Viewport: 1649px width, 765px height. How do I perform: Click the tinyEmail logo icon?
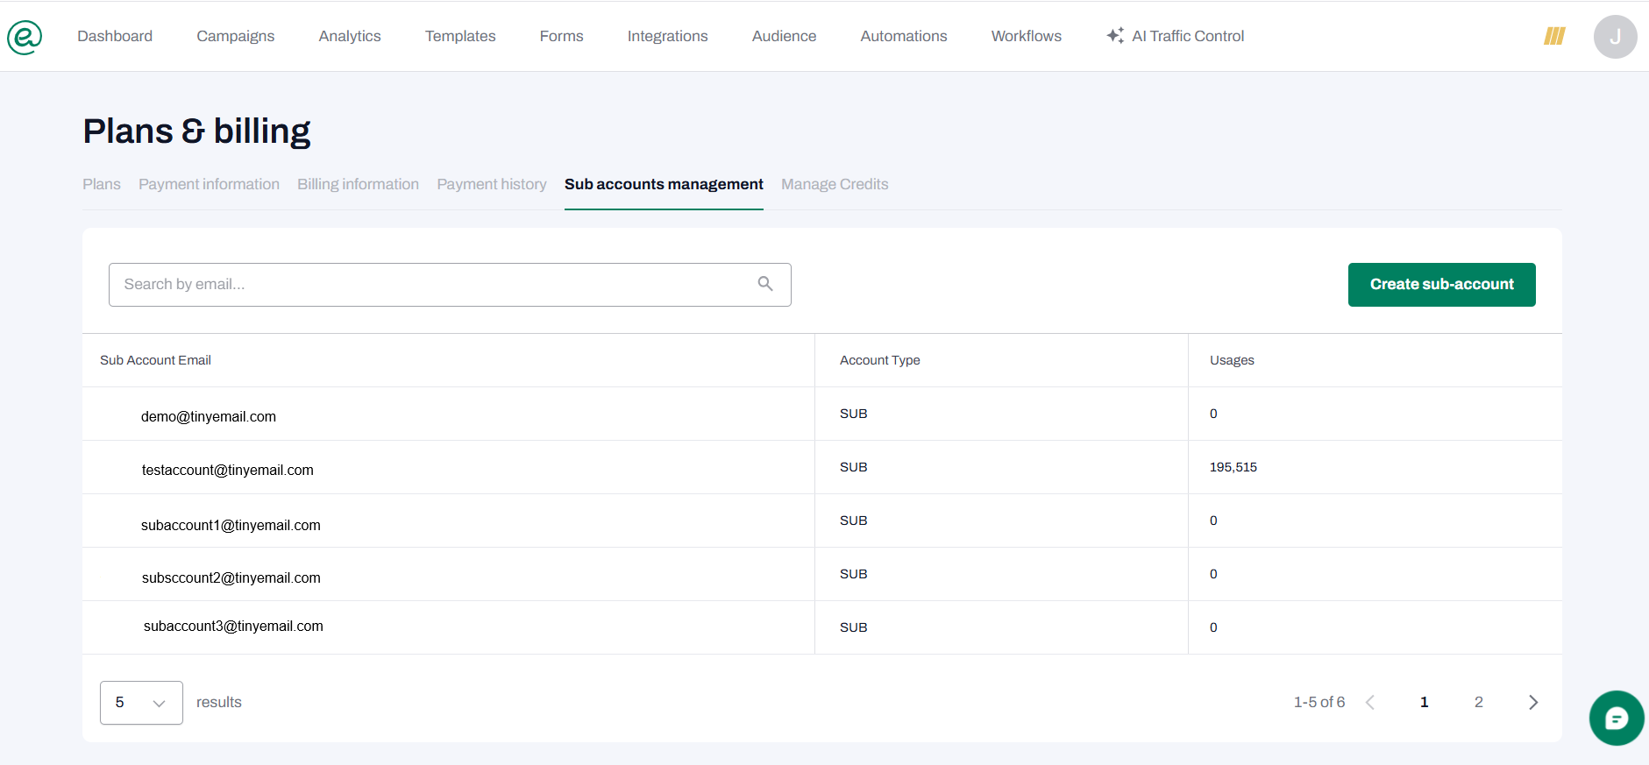tap(25, 37)
